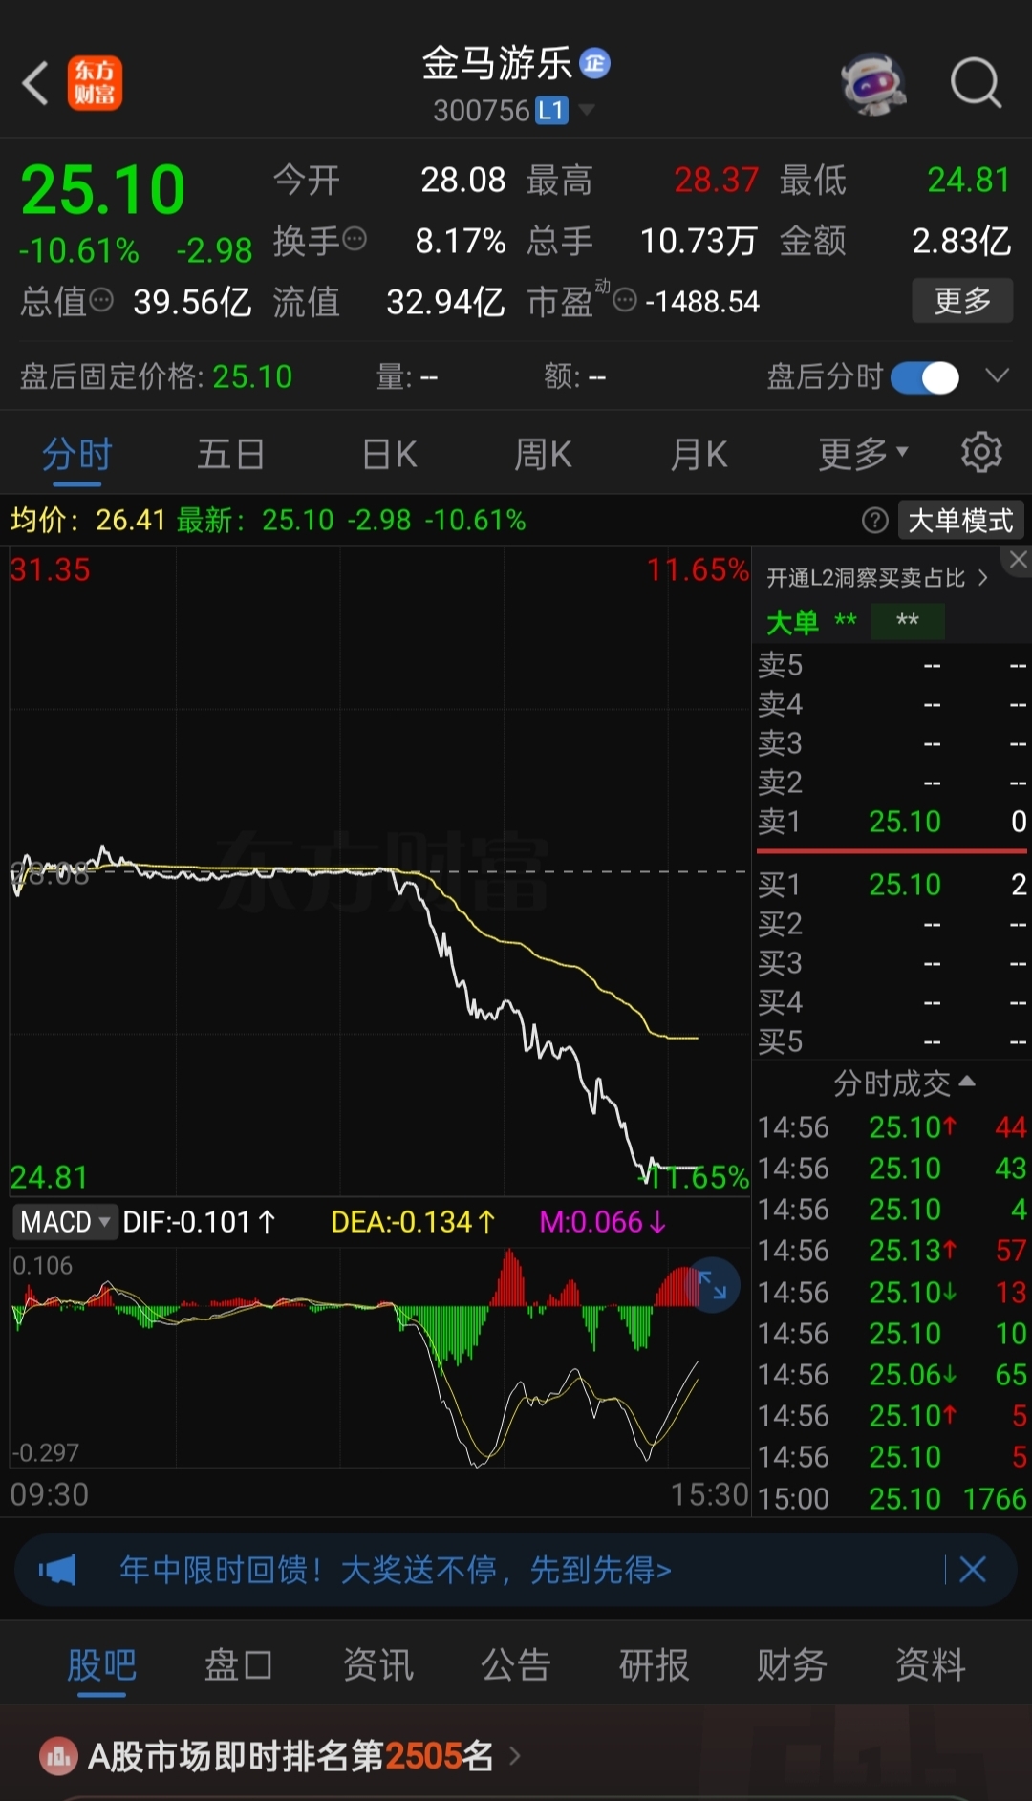Collapse the 分时成交 section header
The width and height of the screenshot is (1032, 1801).
pos(904,1083)
